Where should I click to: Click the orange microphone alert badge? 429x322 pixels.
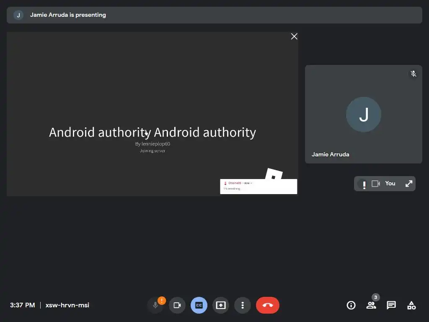(x=162, y=301)
